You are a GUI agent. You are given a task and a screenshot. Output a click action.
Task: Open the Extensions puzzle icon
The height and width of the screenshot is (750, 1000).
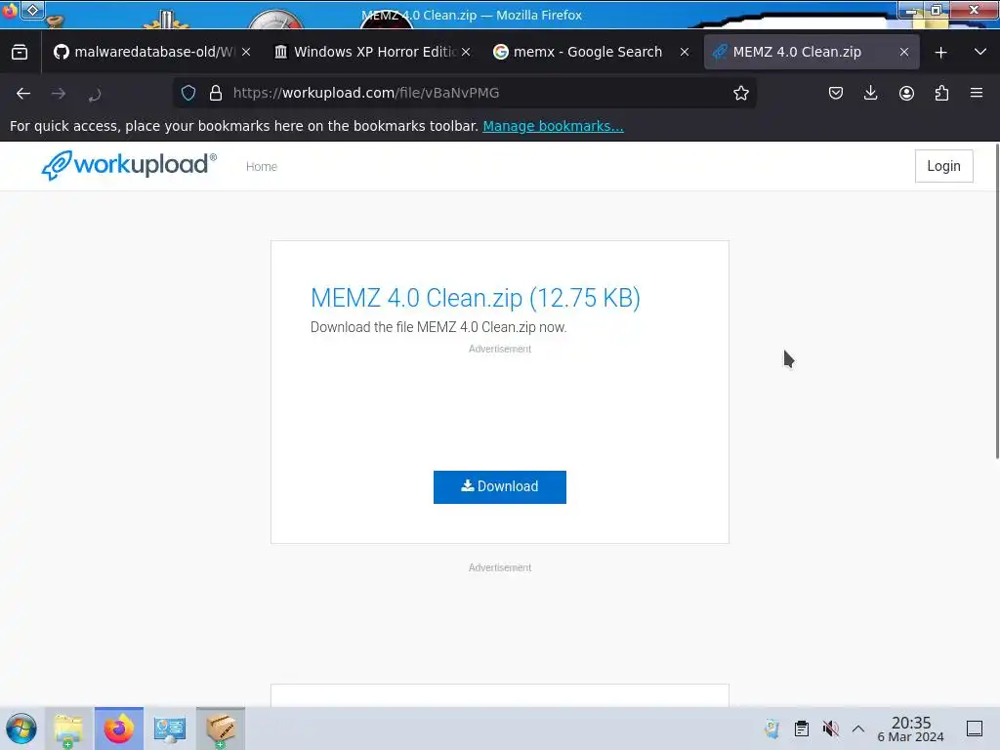click(942, 93)
